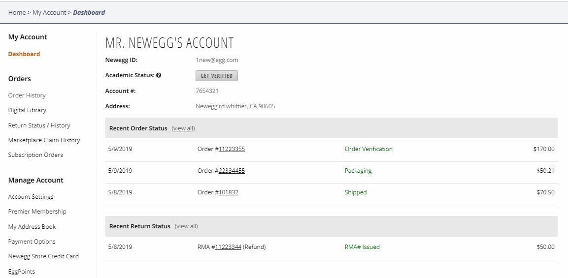Click the Packaging status text
This screenshot has width=568, height=278.
[x=358, y=171]
